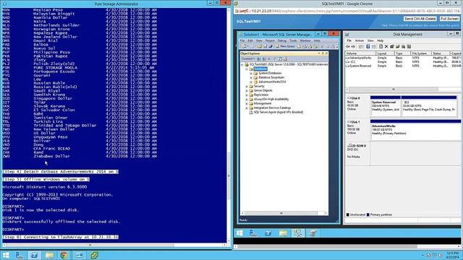Open the Debug menu in SSMS
Image resolution: width=463 pixels, height=260 pixels.
(282, 40)
